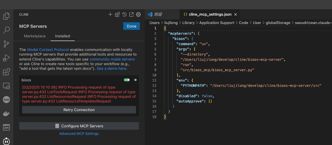This screenshot has height=145, width=332.
Task: Click the "env" key on line 11
Action: coord(182,80)
